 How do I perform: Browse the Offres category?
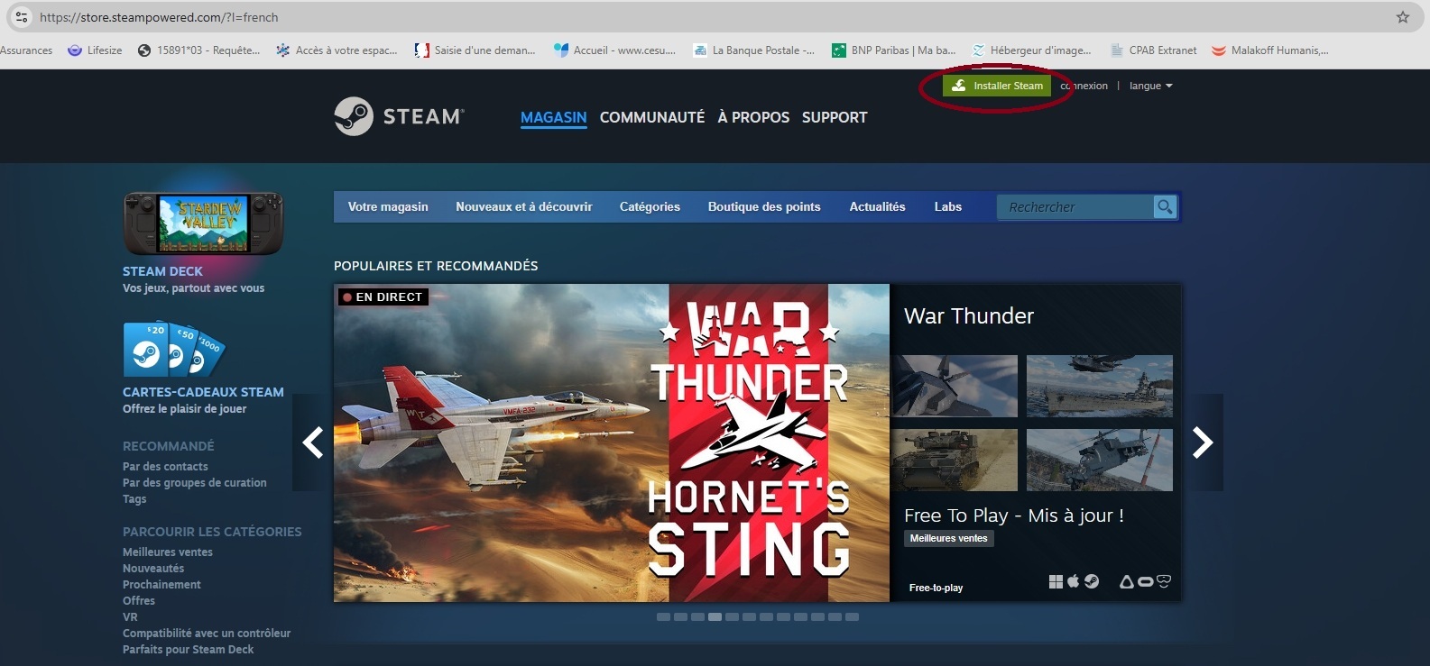click(x=139, y=601)
